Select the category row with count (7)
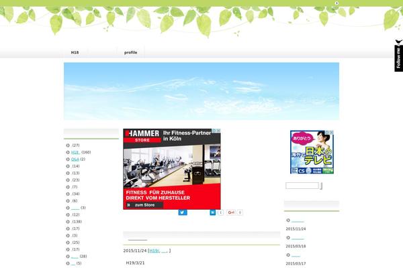 72,187
